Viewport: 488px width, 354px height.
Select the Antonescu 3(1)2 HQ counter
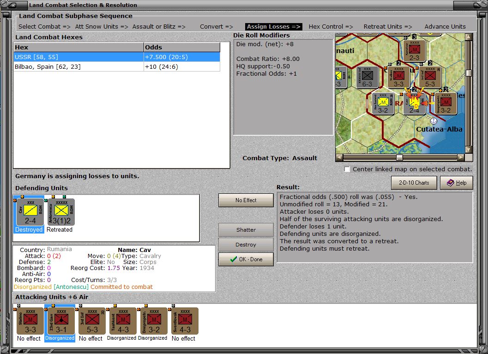tap(61, 212)
